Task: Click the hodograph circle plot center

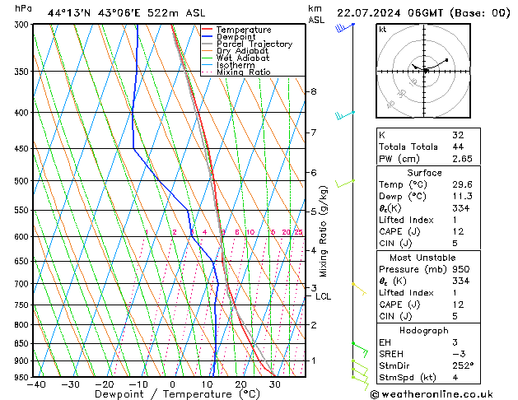Action: pos(425,71)
